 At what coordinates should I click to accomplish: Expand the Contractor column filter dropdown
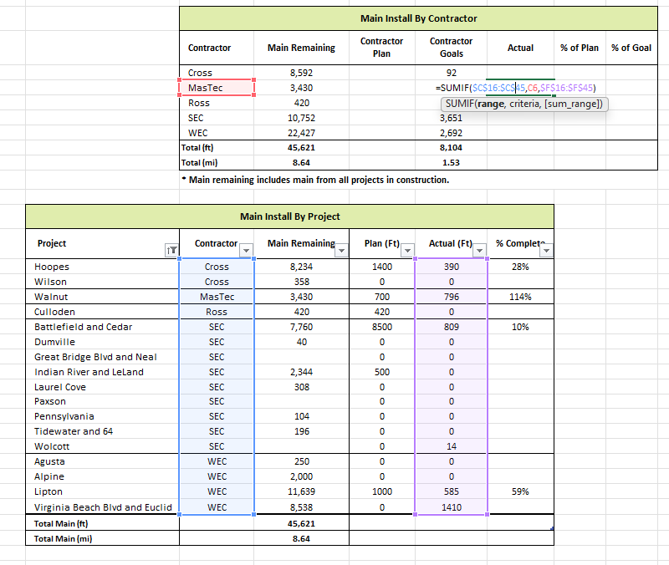(246, 250)
